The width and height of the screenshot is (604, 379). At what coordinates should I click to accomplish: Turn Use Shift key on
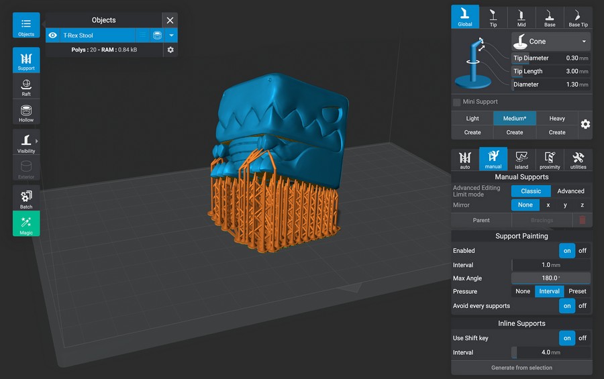point(567,338)
